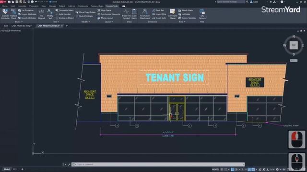Open the Home ribbon tab
The width and height of the screenshot is (307, 172).
click(4, 6)
